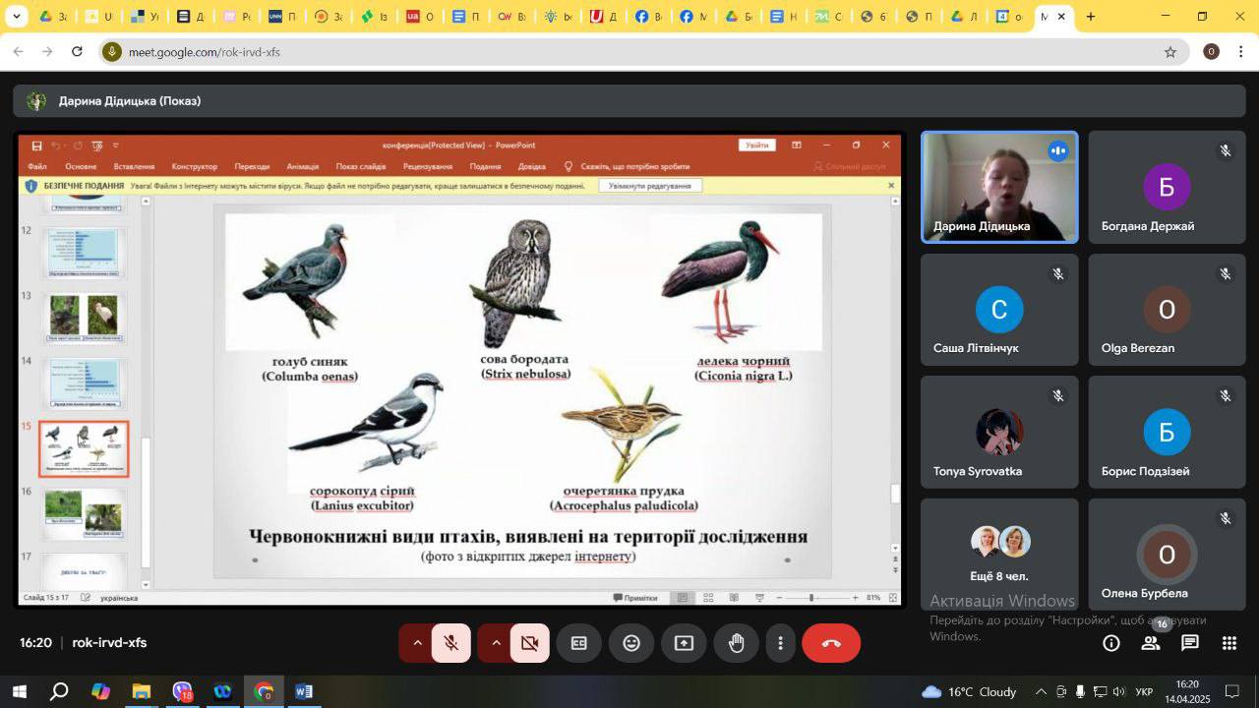Expand video settings arrow beside camera
Viewport: 1259px width, 708px height.
click(496, 643)
